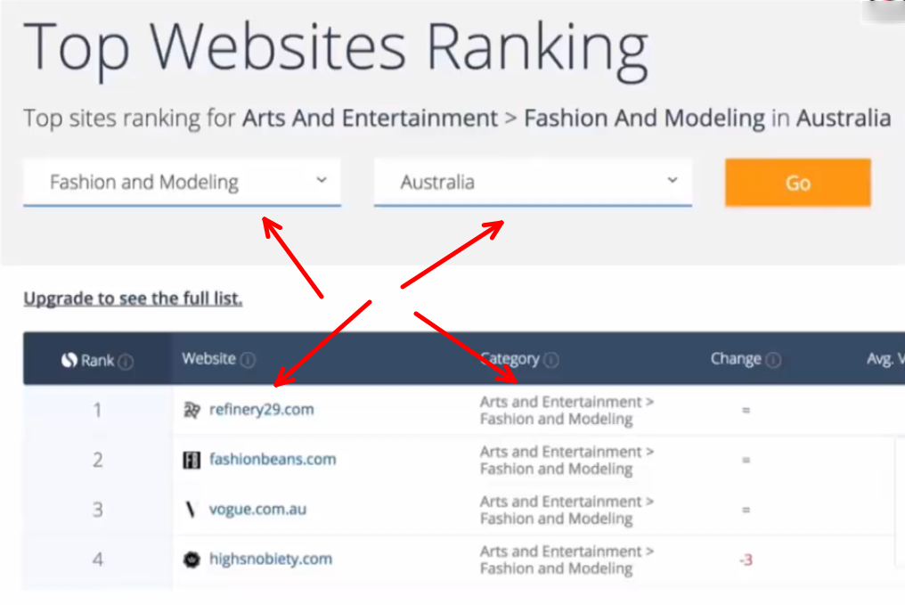The image size is (905, 605).
Task: Open the fashionbeans.com website link
Action: pyautogui.click(x=273, y=460)
